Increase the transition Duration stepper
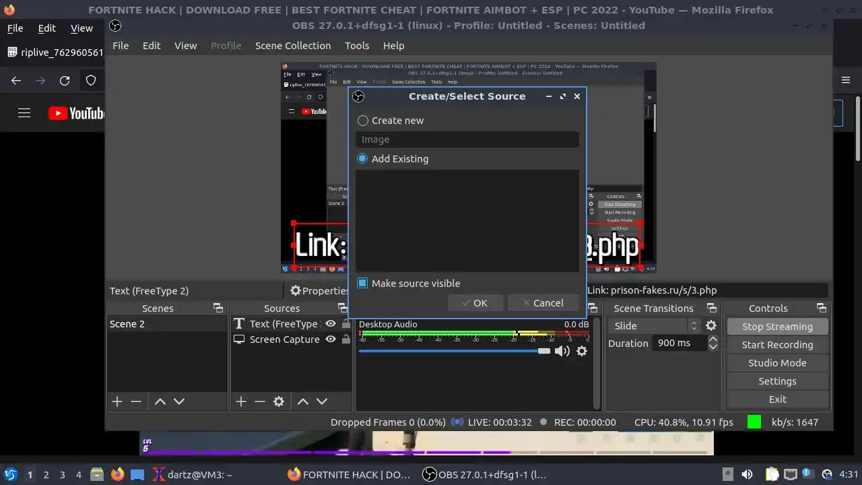862x485 pixels. tap(713, 339)
